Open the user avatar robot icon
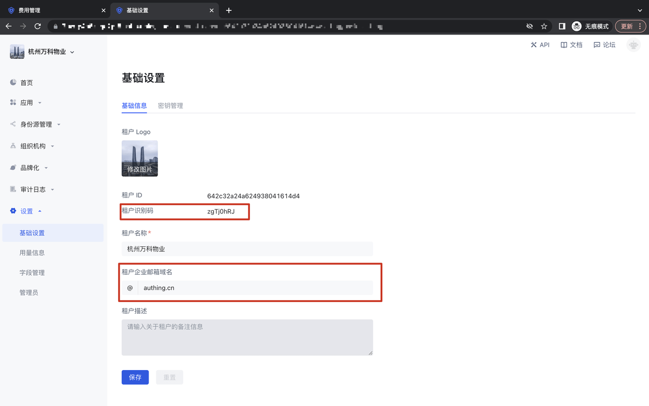Screen dimensions: 649x406 click(633, 45)
